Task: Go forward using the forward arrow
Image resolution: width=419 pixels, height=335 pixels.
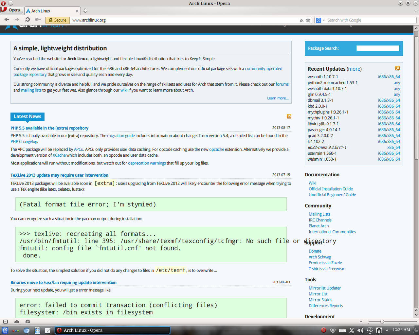Action: [17, 20]
